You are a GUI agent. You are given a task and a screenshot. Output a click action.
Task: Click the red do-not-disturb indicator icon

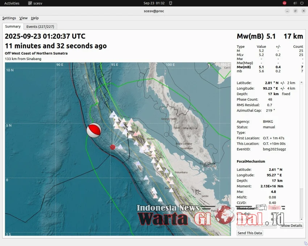(x=284, y=3)
